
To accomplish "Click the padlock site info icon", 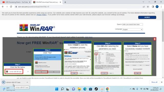I will 16,7.
